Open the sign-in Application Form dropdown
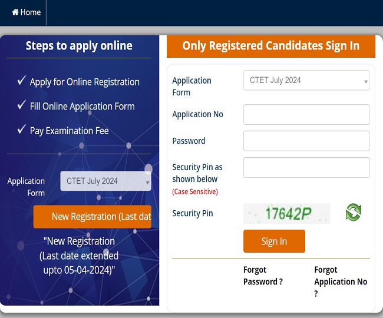Screen dimensions: 383x318 coord(306,80)
